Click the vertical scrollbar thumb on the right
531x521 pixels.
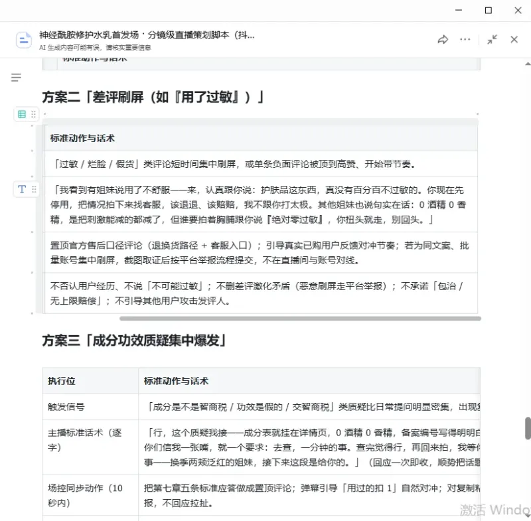tap(528, 428)
